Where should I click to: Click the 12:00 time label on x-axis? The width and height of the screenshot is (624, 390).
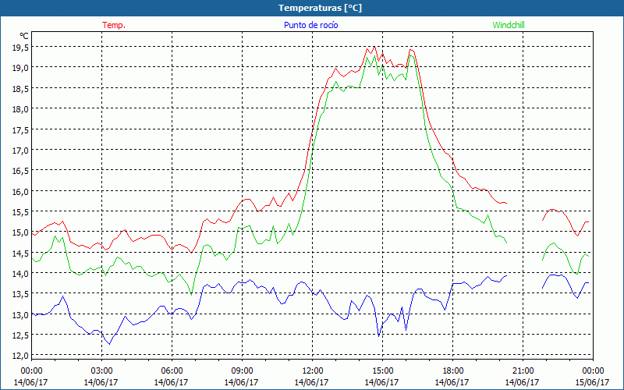312,370
